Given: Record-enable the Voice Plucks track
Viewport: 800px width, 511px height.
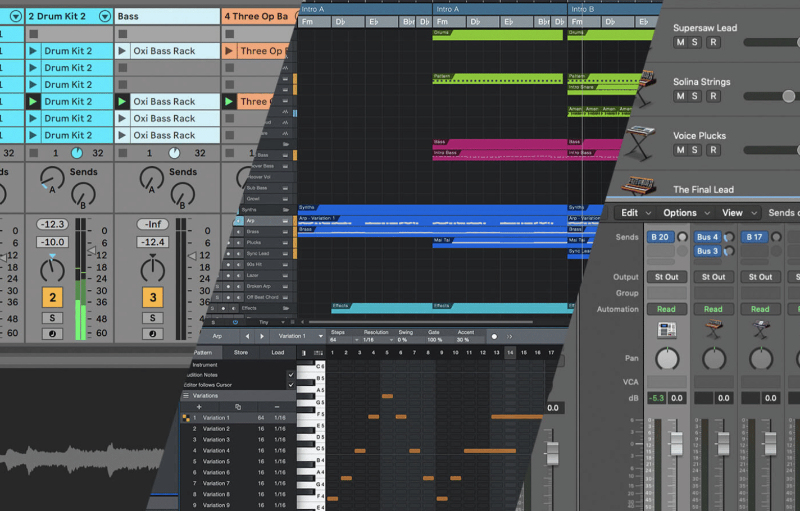Looking at the screenshot, I should (x=713, y=150).
